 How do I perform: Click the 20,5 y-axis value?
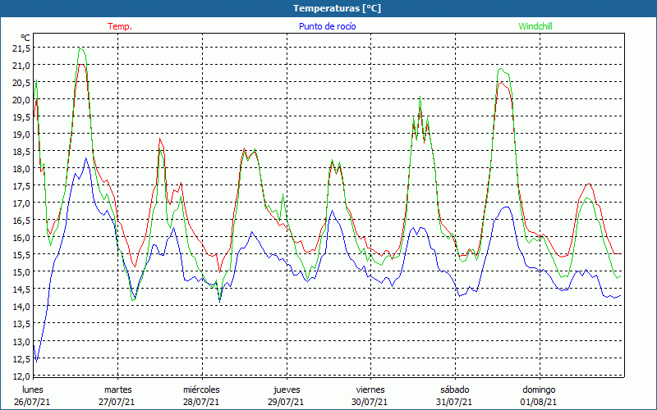[x=21, y=83]
